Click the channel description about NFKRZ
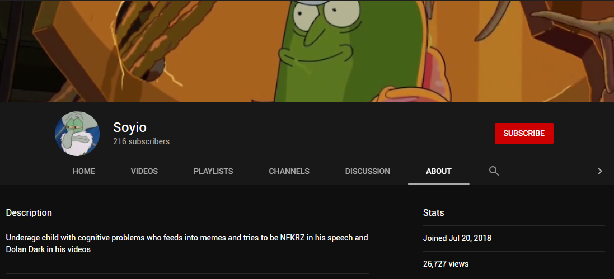Viewport: 614px width, 279px height. tap(187, 243)
